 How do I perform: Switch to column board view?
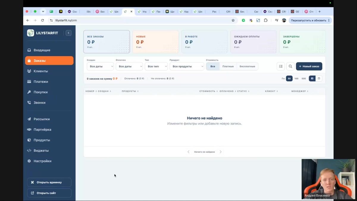point(319,78)
